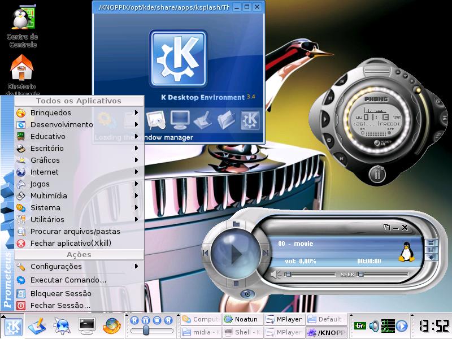
Task: Switch to midia taskbar button
Action: (x=201, y=332)
